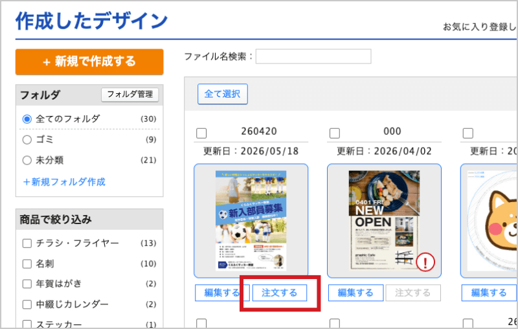Click the +新規フォルダ作成 link
The image size is (518, 329).
[64, 182]
